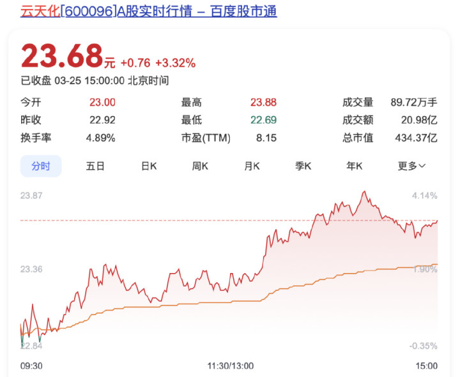Image resolution: width=460 pixels, height=377 pixels.
Task: Switch to the 五日 chart tab
Action: [95, 166]
